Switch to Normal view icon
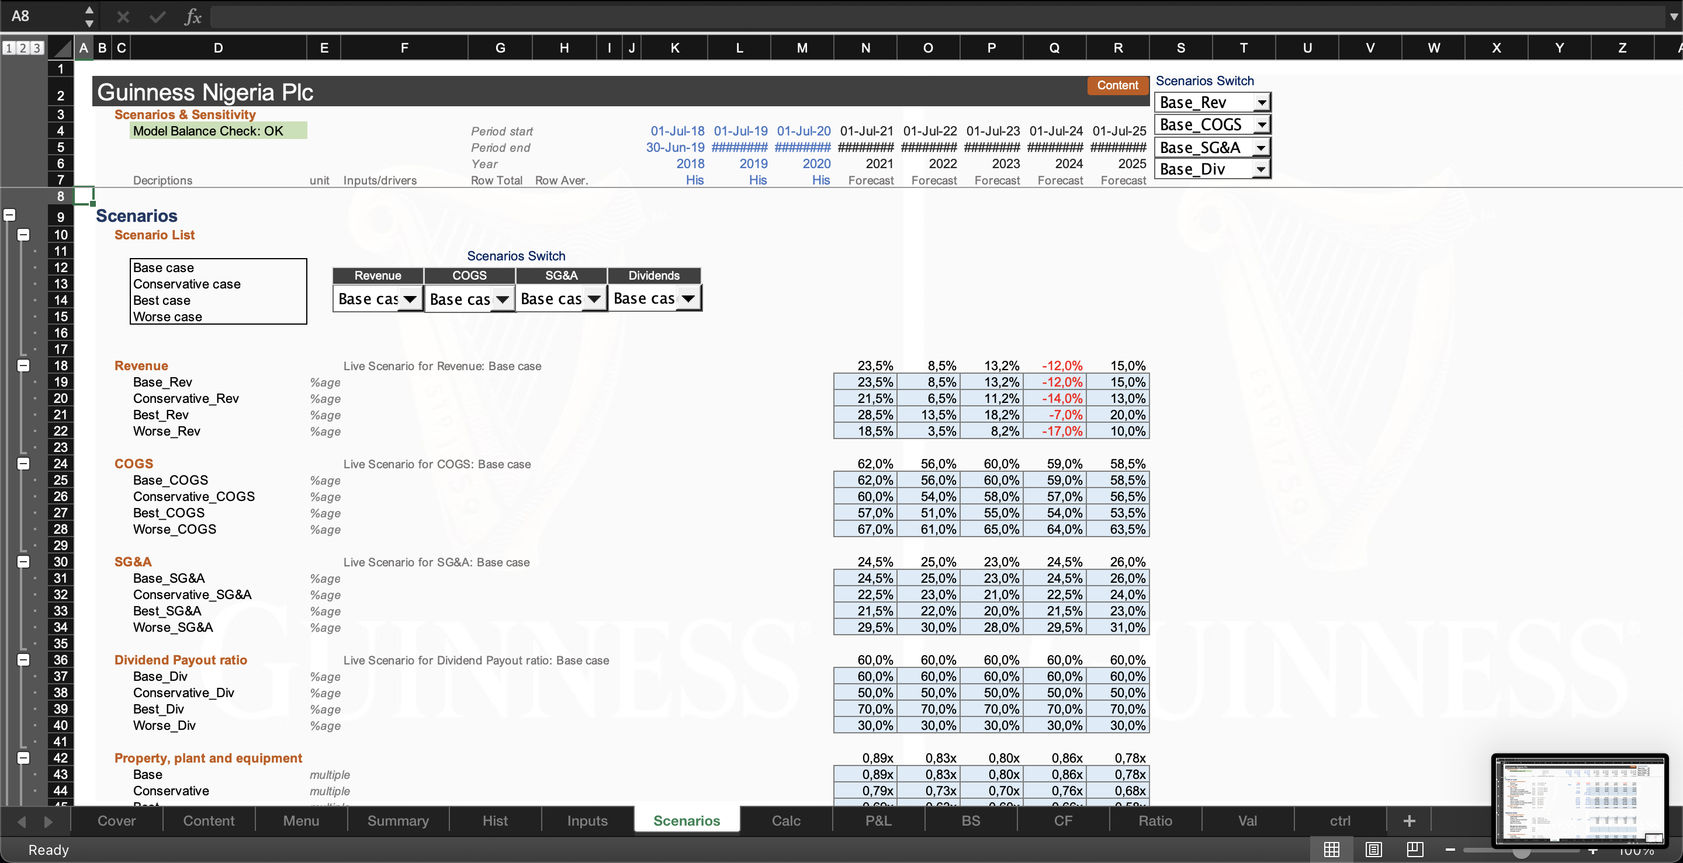The height and width of the screenshot is (863, 1683). 1332,850
